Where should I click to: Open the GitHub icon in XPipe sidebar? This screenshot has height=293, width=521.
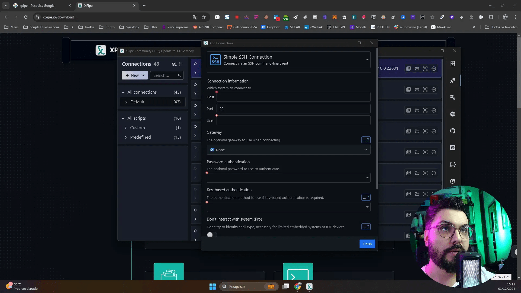[x=453, y=131]
